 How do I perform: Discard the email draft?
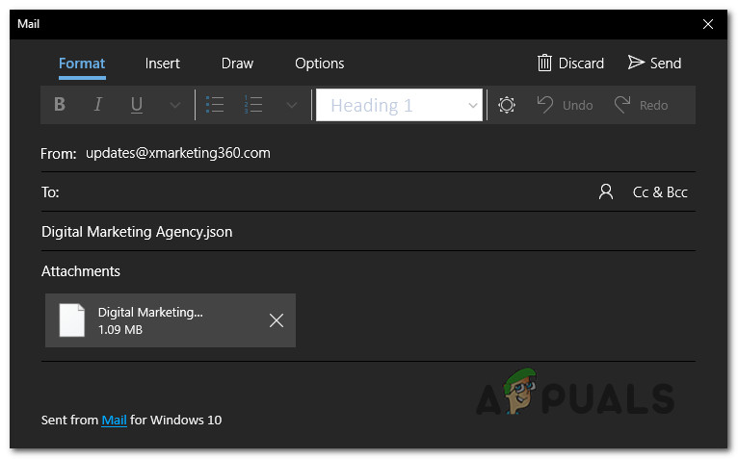click(x=570, y=63)
